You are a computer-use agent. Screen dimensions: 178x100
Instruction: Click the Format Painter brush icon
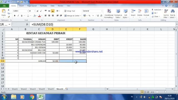coord(9,17)
